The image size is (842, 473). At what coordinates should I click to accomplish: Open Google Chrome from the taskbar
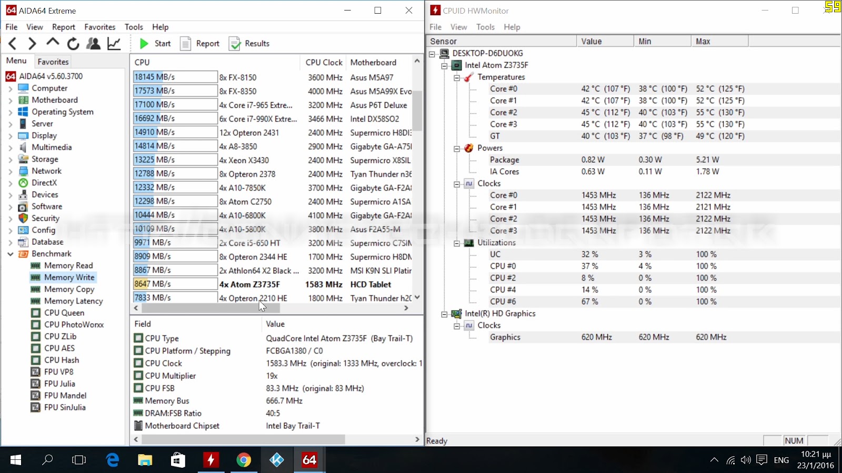(x=244, y=460)
